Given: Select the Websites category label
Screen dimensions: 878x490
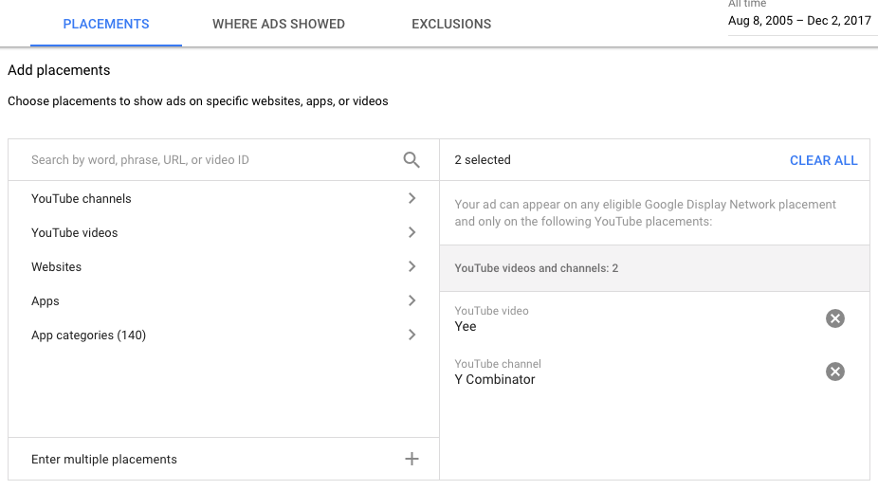Looking at the screenshot, I should 56,267.
